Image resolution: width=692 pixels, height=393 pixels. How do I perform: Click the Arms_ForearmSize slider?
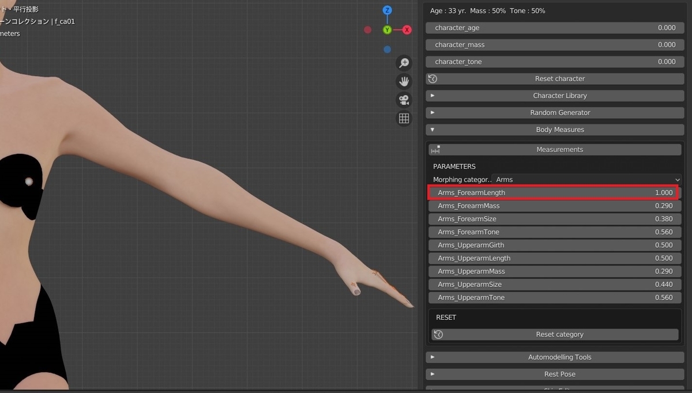pyautogui.click(x=554, y=219)
